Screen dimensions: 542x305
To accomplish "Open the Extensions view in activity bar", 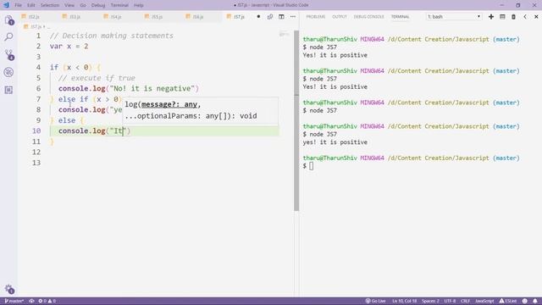I will (8, 90).
